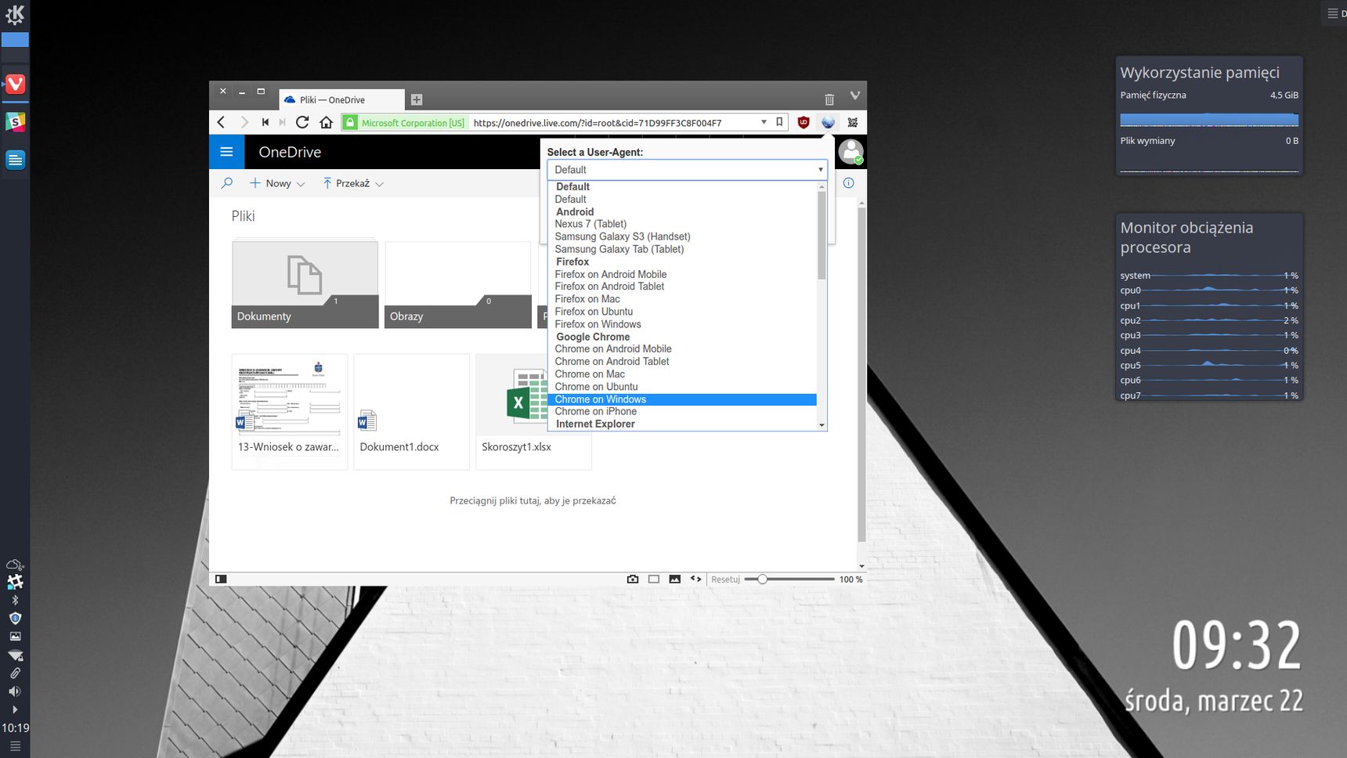Click the Pliki heading text
Viewport: 1347px width, 758px height.
[243, 216]
